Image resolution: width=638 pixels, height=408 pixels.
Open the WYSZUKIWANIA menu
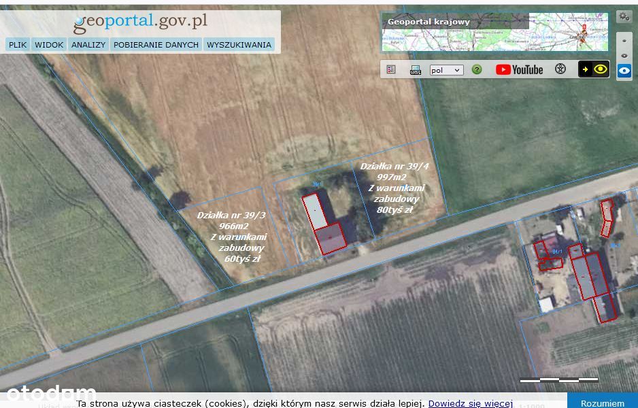(239, 45)
